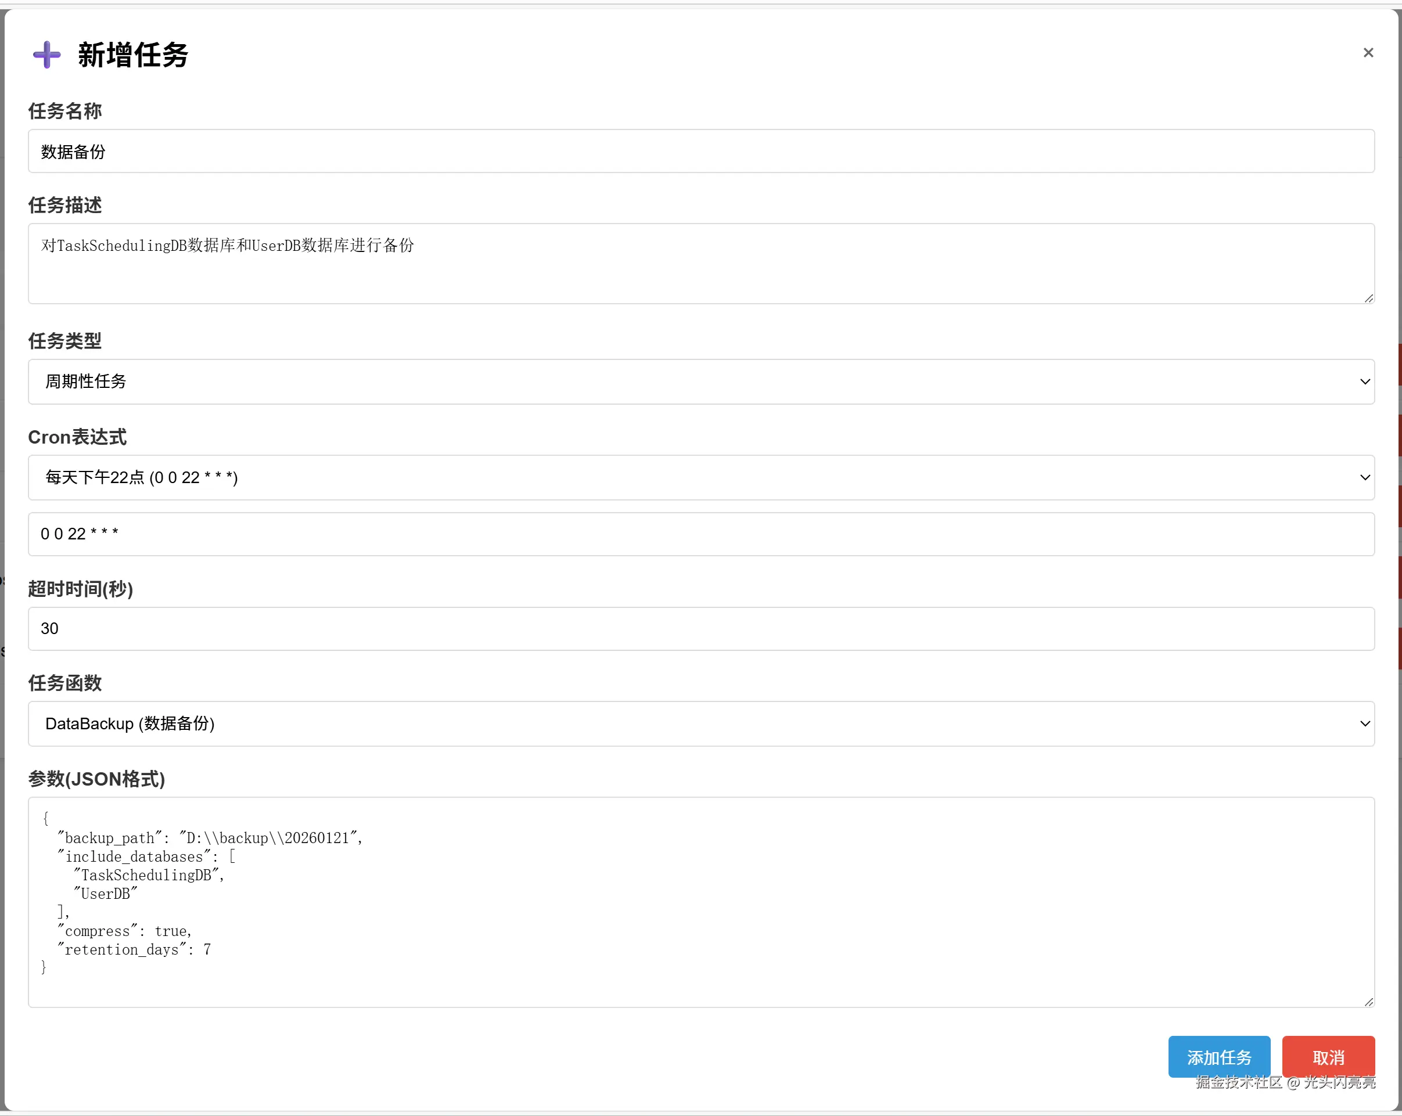Click inside the 任务描述 text area
The height and width of the screenshot is (1116, 1402).
700,264
